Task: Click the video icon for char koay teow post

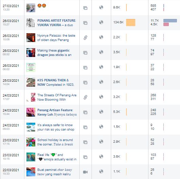Action: coord(85,172)
